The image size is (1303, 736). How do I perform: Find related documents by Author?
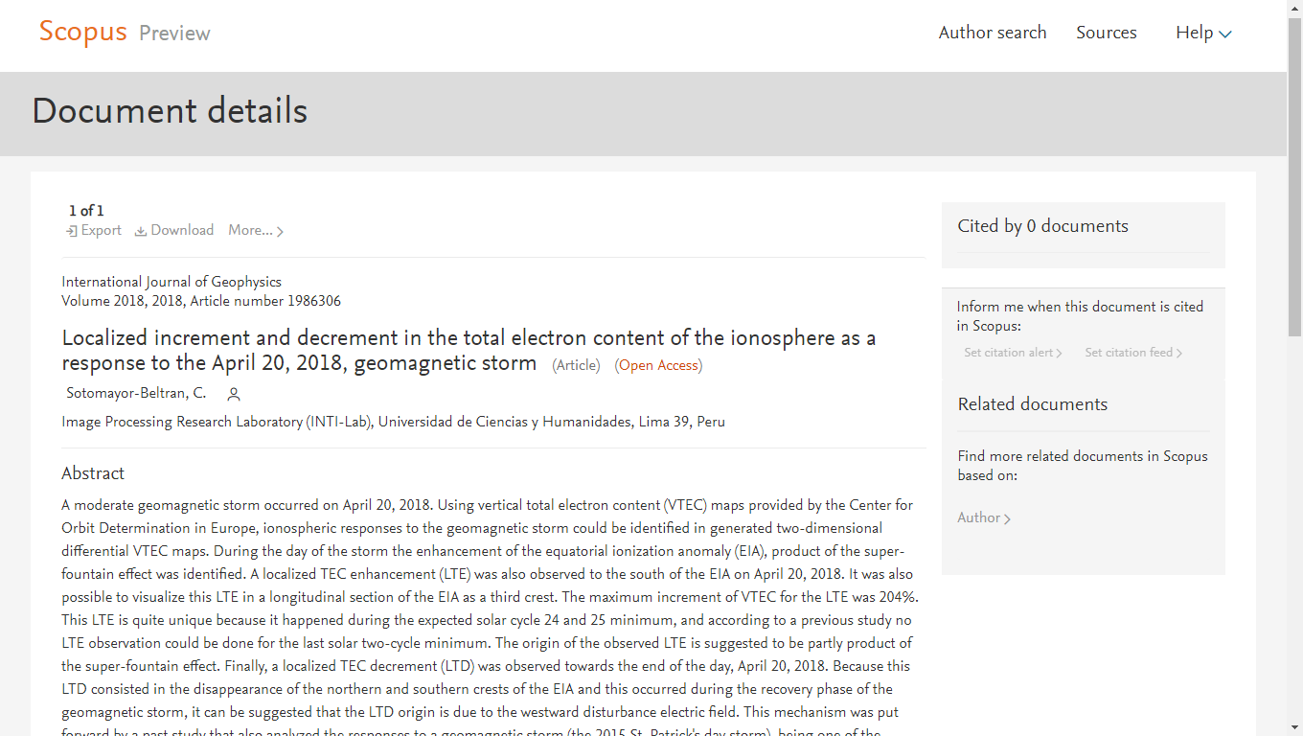coord(984,517)
